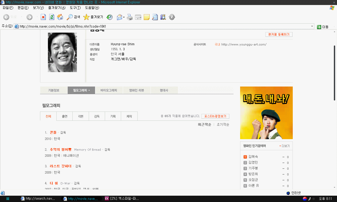
Task: Expand the 필모그래피 tab dropdown arrow
Action: 89,90
